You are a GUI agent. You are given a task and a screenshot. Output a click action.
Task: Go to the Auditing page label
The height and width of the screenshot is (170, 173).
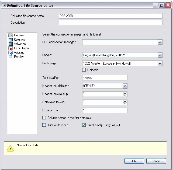click(x=19, y=52)
